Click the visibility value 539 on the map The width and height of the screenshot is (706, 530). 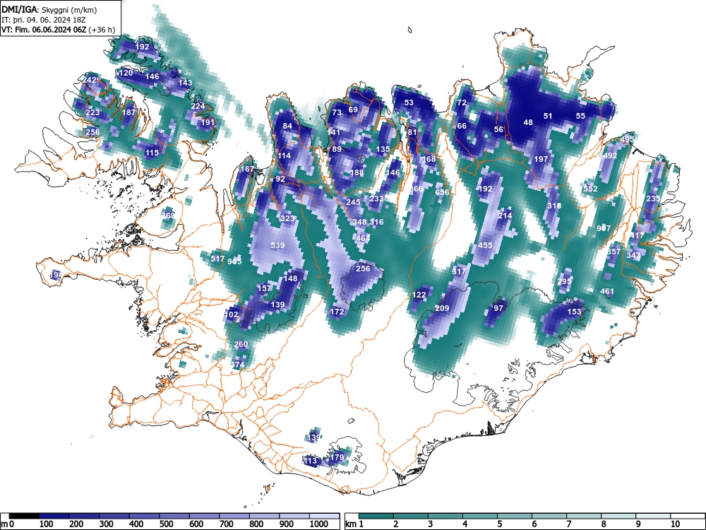pyautogui.click(x=277, y=245)
